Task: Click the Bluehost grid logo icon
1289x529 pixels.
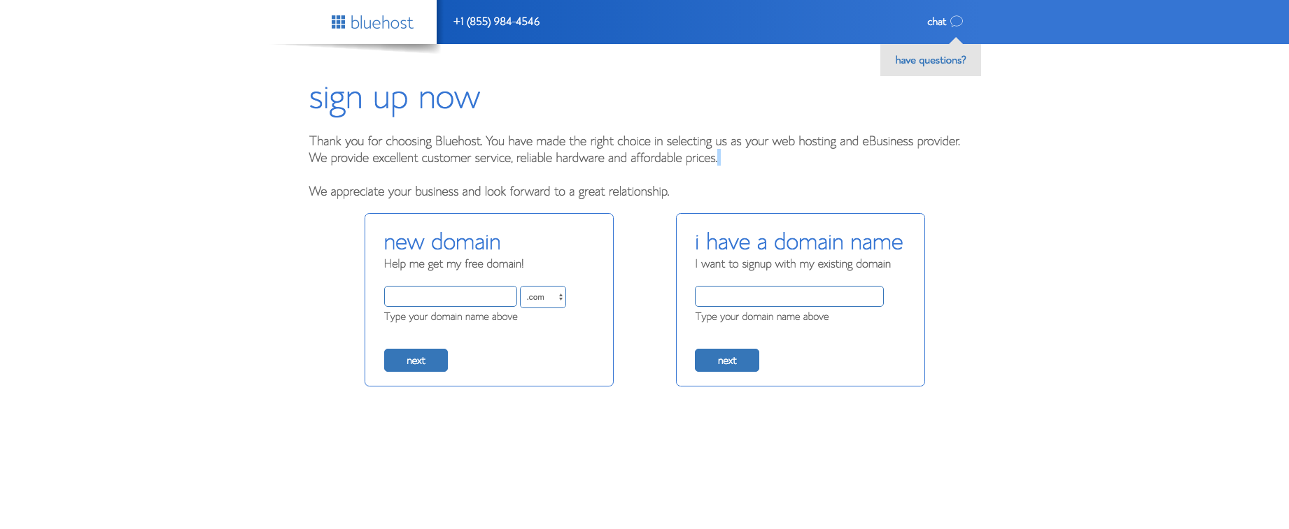Action: (x=338, y=22)
